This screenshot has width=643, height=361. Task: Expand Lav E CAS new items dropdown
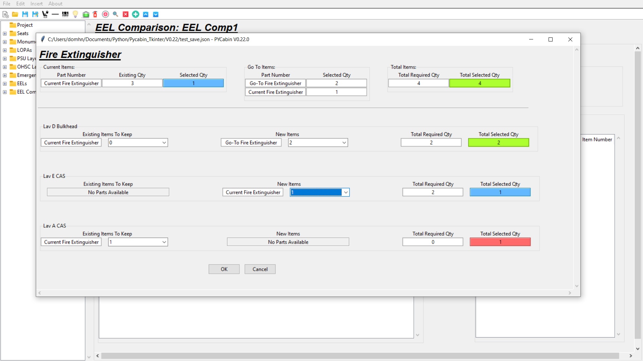[346, 192]
